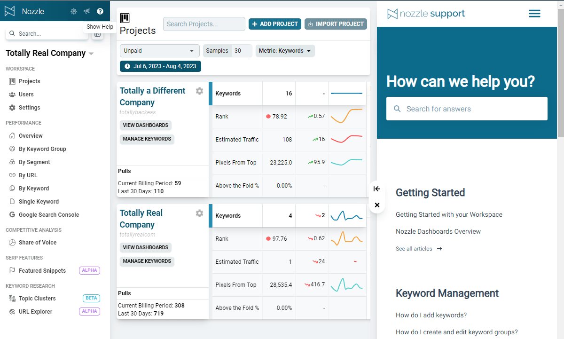The image size is (564, 339).
Task: Click the Samples value field
Action: click(x=243, y=51)
